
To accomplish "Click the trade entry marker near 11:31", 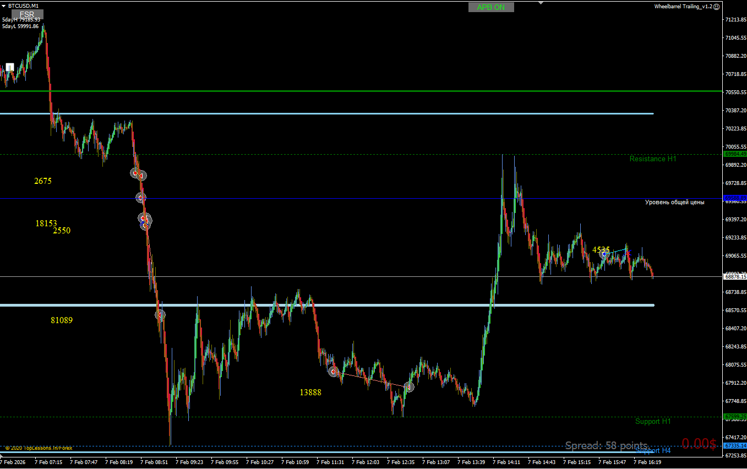I will click(333, 372).
